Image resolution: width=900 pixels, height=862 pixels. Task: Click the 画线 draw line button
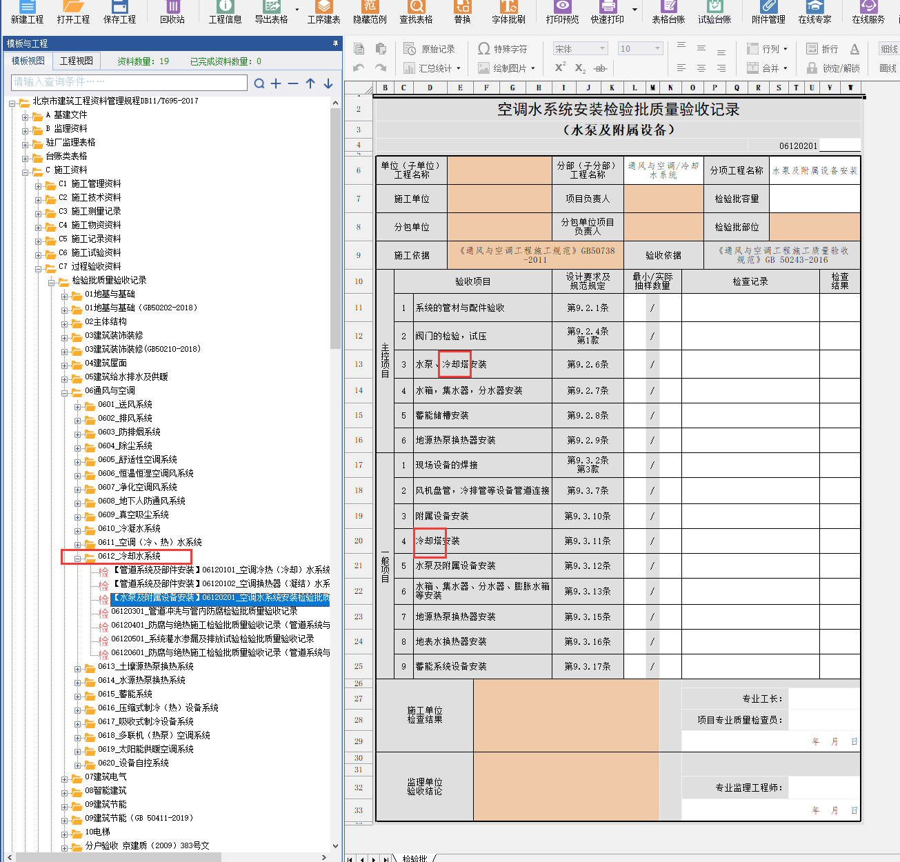tap(888, 68)
